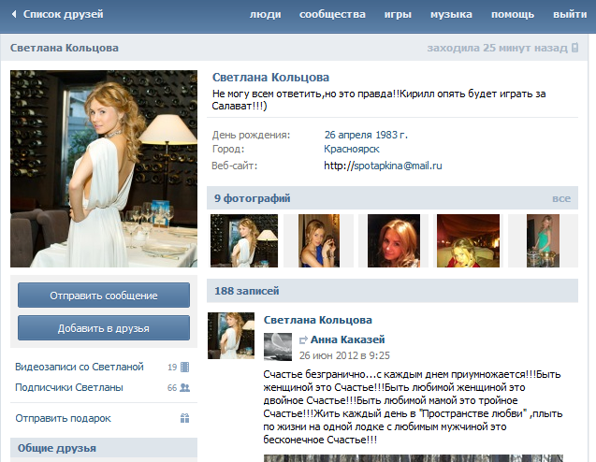The width and height of the screenshot is (596, 462).
Task: Open the люди menu item
Action: (x=266, y=15)
